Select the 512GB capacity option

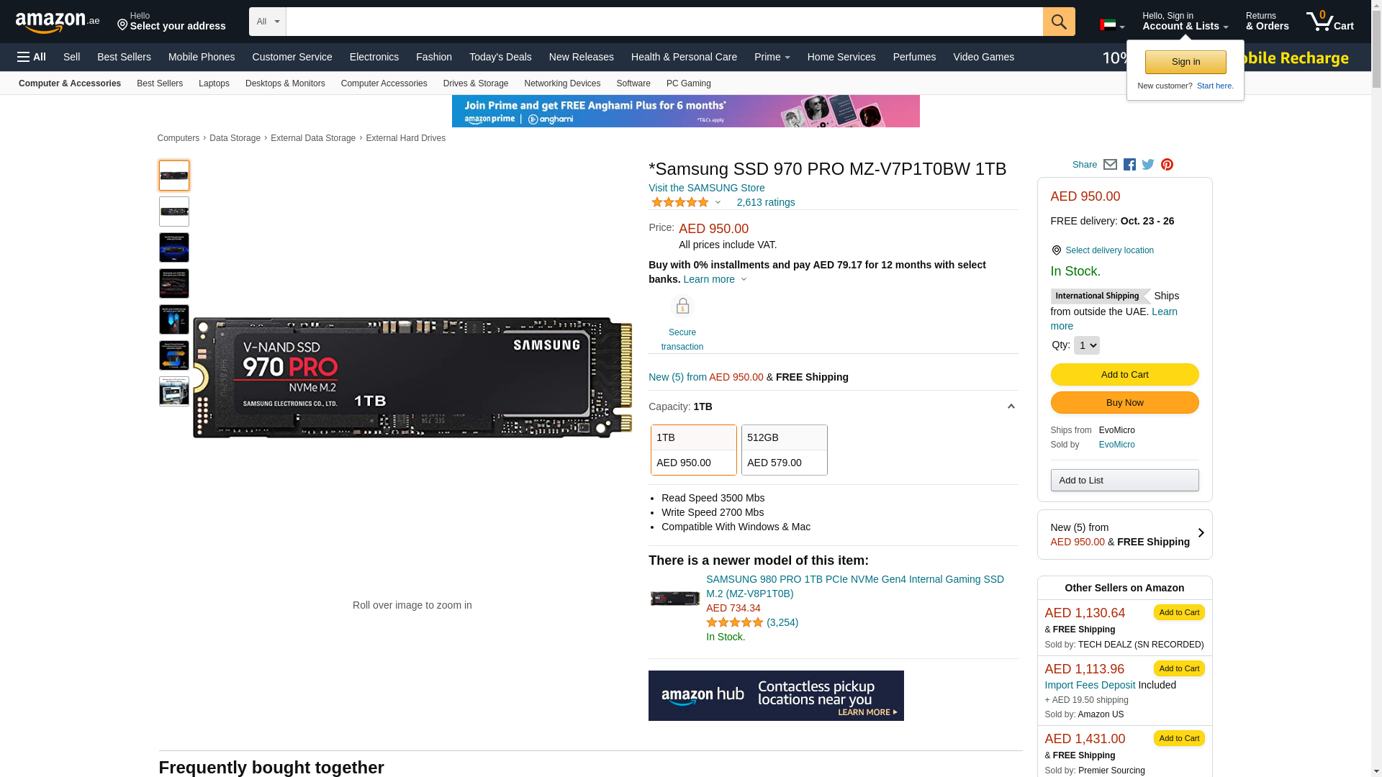point(784,450)
